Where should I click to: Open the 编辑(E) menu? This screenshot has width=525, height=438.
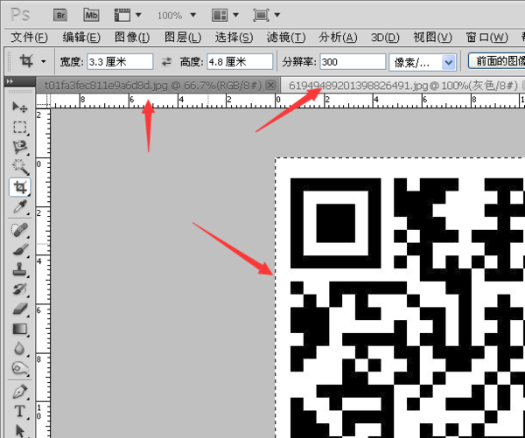(x=81, y=37)
